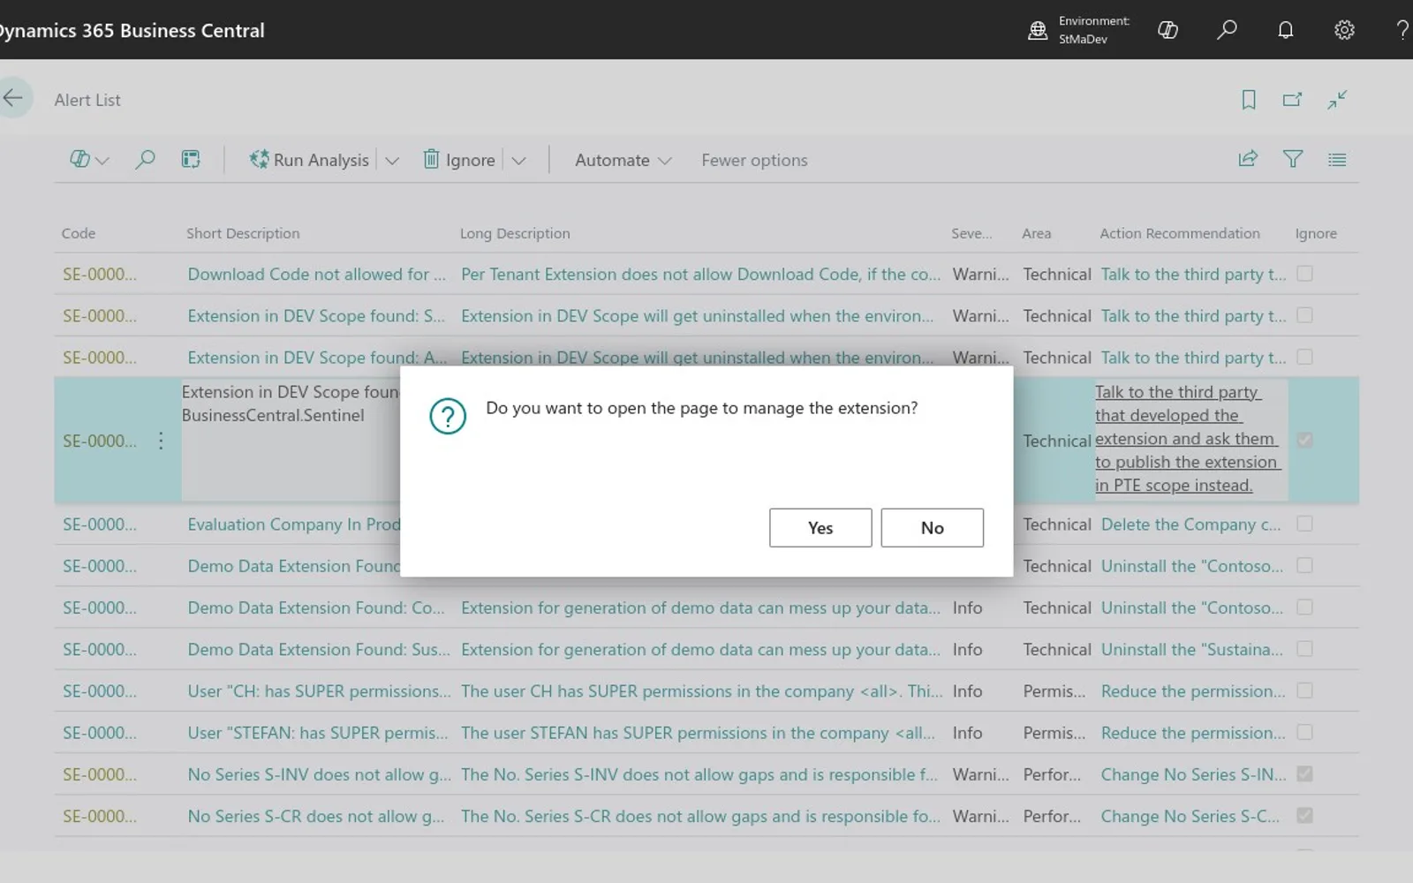Open the row options three-dot menu

click(x=161, y=441)
